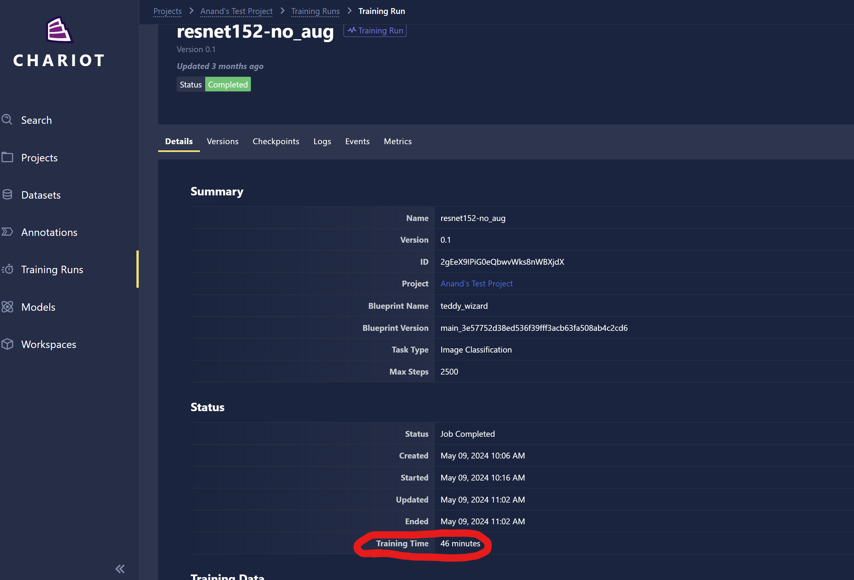Click the ID value 2gEeX9IPiG0eQbwvWks8nWBXjdX

click(502, 262)
